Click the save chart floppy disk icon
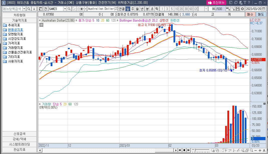This screenshot has height=154, width=268. pos(238,9)
